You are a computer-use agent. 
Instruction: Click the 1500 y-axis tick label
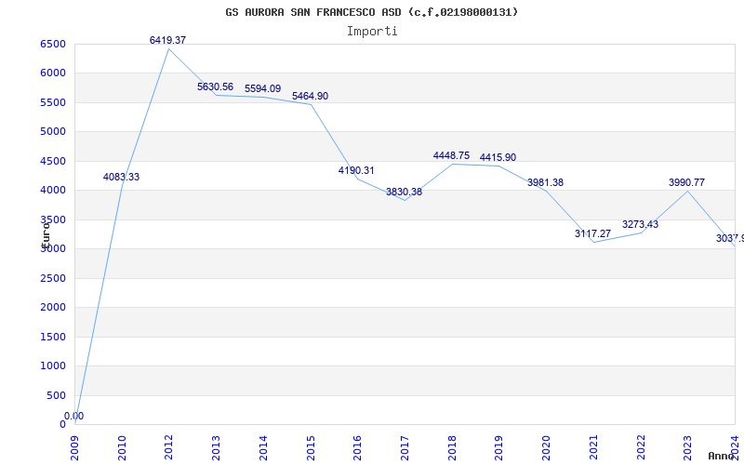pos(53,337)
